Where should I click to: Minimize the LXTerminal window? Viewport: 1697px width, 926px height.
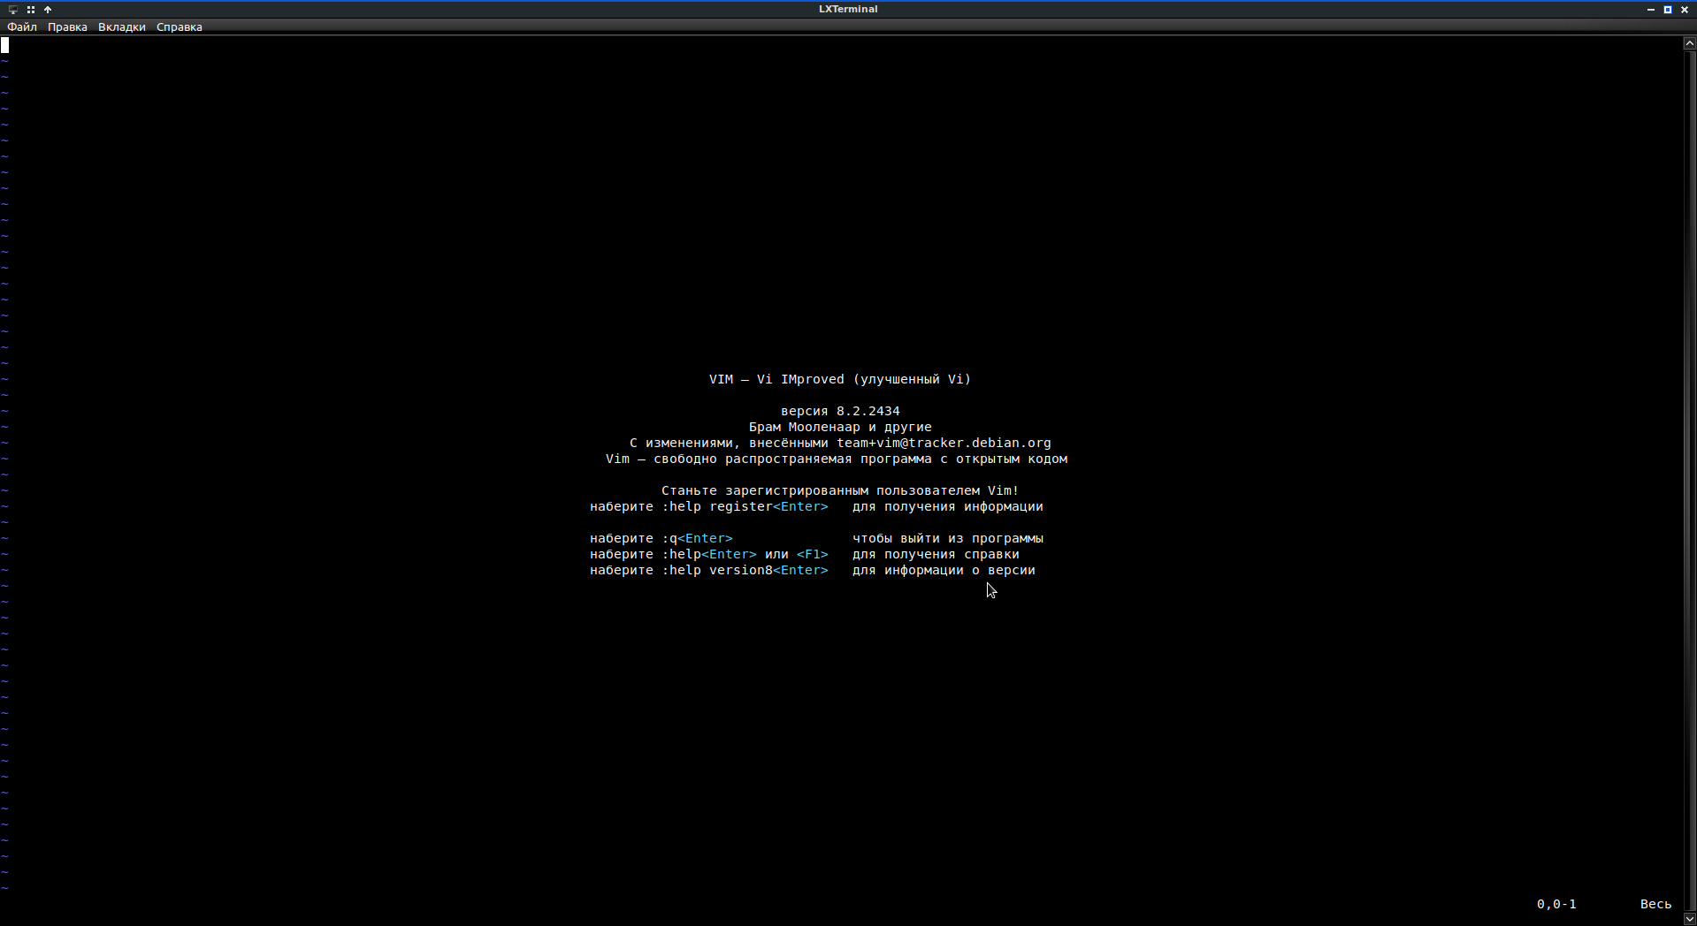[x=1650, y=10]
